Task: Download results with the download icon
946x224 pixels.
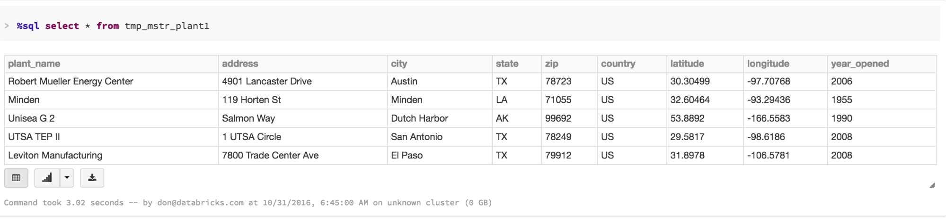Action: pyautogui.click(x=92, y=178)
